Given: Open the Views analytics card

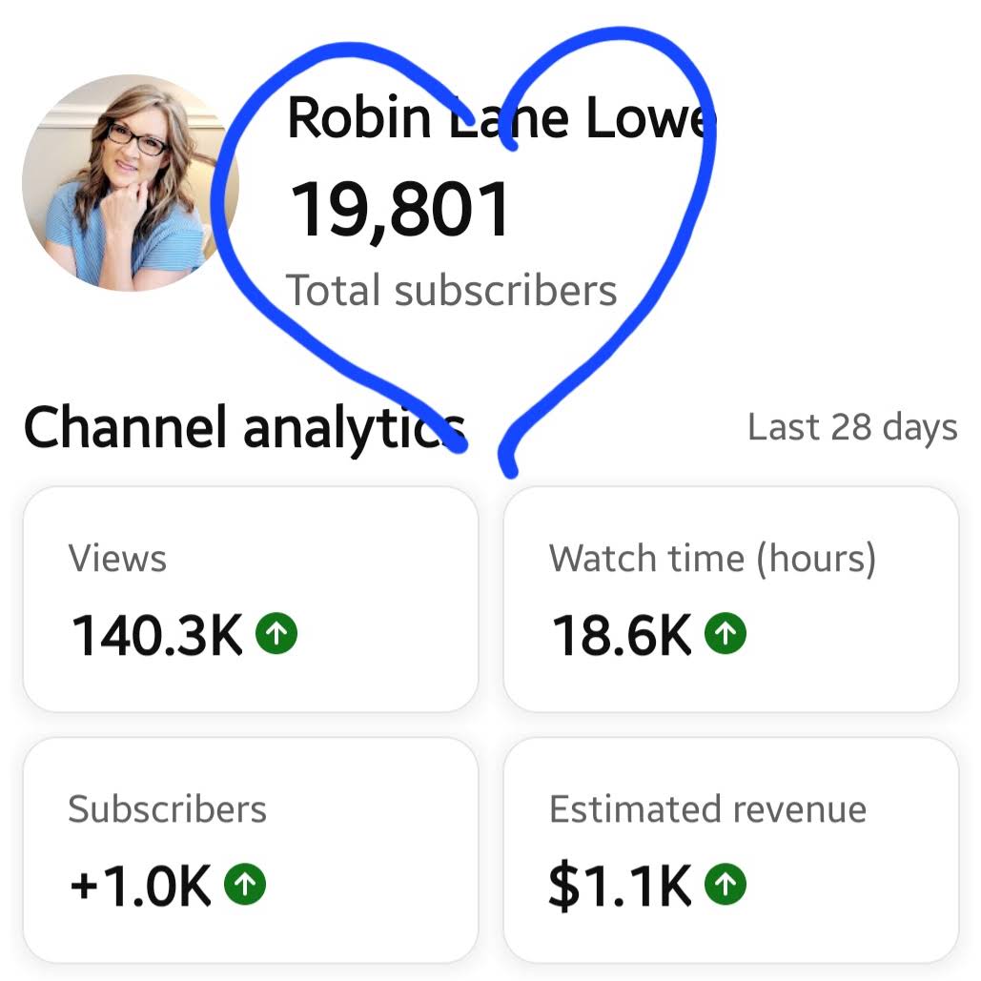Looking at the screenshot, I should tap(251, 600).
